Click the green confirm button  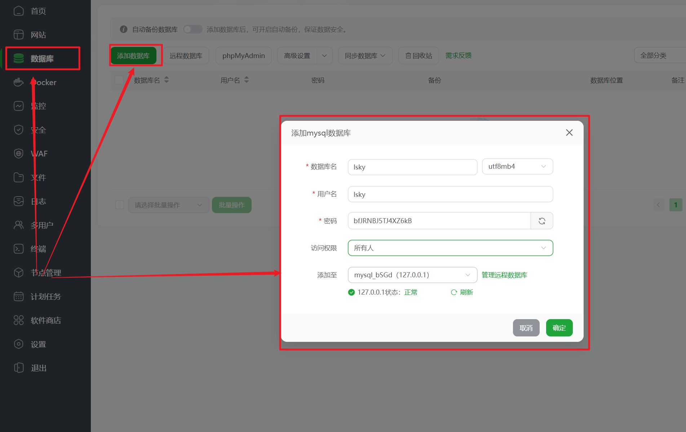[559, 328]
